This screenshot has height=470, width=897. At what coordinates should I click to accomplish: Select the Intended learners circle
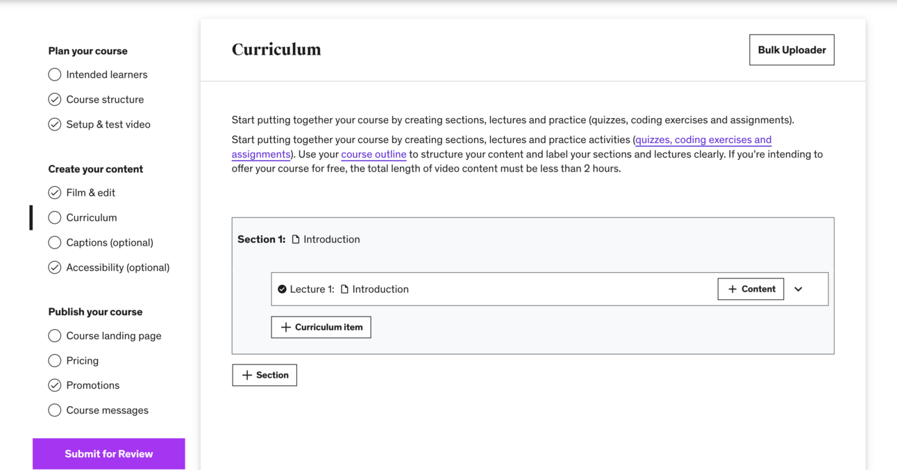tap(55, 74)
